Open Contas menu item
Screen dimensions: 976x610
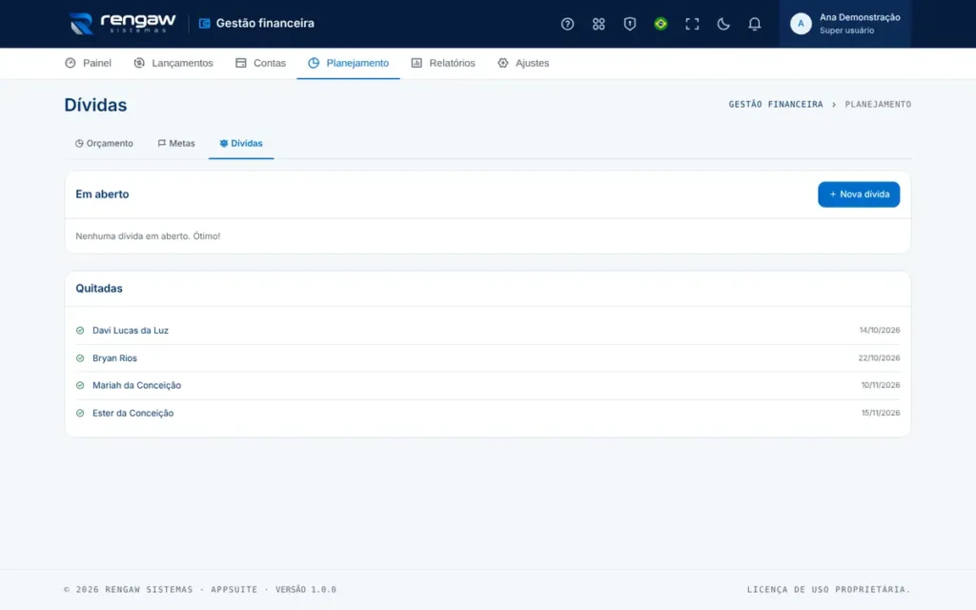click(260, 63)
